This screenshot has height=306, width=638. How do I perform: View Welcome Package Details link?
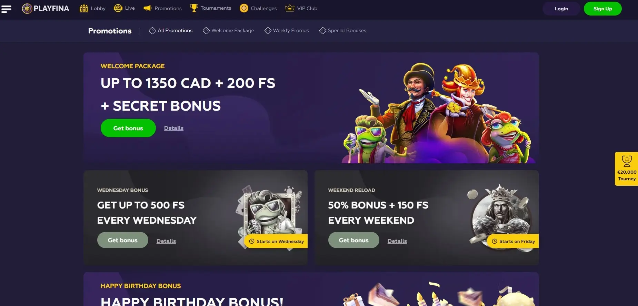coord(174,128)
